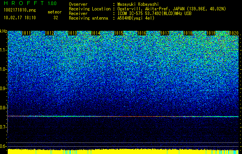Image resolution: width=242 pixels, height=154 pixels.
Task: Click the 1815 time marker
Action: point(118,33)
